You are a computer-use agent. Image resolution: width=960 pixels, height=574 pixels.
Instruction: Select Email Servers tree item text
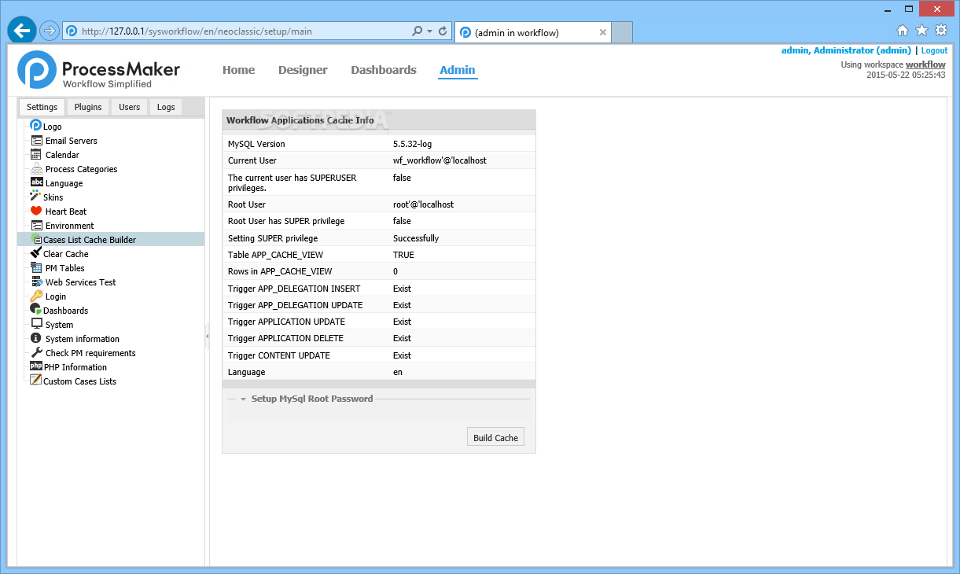[x=72, y=141]
